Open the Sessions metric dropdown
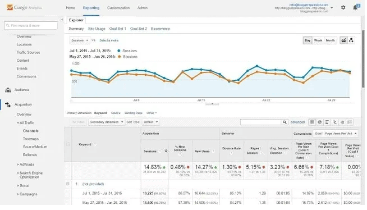Image resolution: width=367 pixels, height=210 pixels. coord(80,40)
